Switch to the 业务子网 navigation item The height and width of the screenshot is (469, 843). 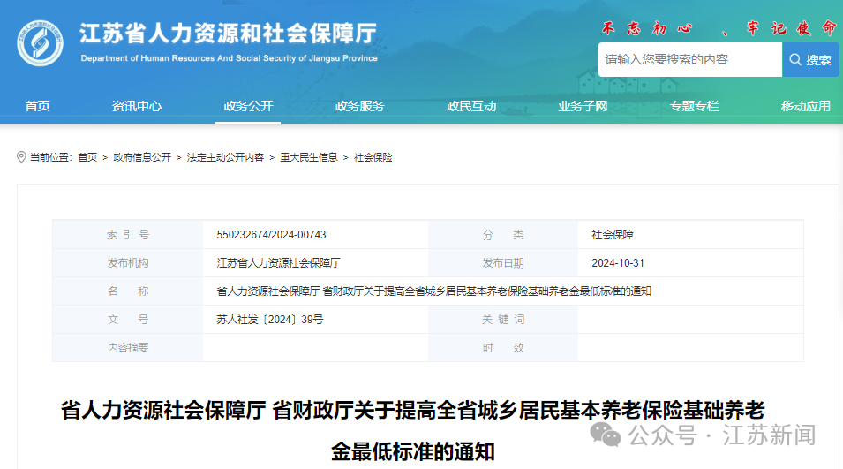(x=583, y=106)
